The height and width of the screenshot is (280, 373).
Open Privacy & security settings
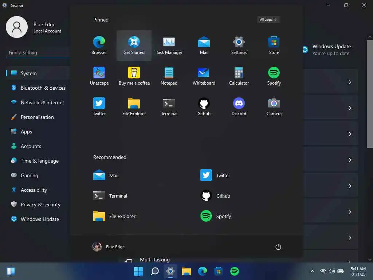point(38,204)
